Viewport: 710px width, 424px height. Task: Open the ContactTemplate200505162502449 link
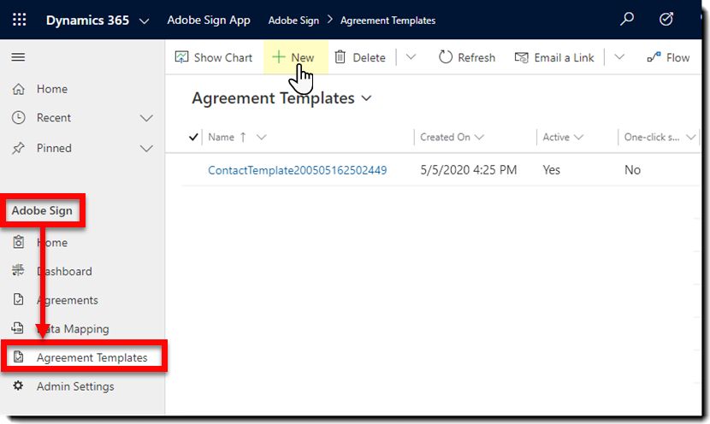(x=297, y=170)
